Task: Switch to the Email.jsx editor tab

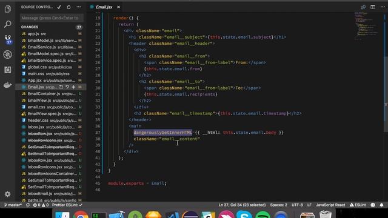Action: click(x=104, y=7)
